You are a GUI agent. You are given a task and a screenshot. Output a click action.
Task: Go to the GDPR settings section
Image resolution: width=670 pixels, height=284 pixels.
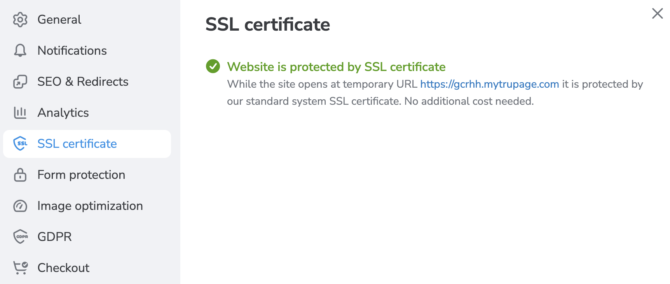tap(54, 236)
